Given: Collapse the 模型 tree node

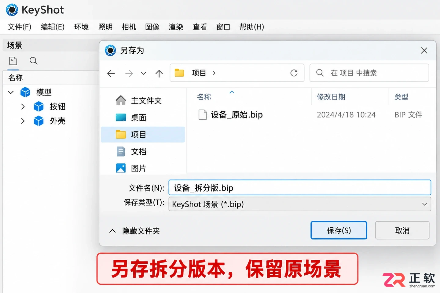Looking at the screenshot, I should [11, 92].
